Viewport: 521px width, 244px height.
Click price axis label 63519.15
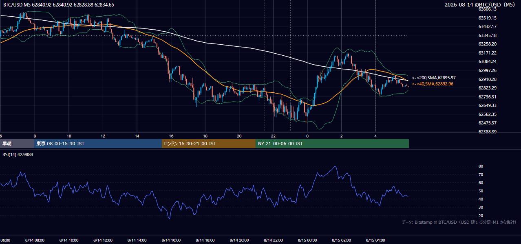tap(487, 18)
